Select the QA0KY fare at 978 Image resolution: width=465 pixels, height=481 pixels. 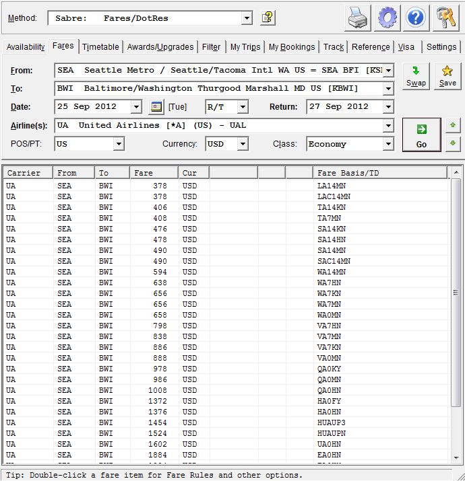226,369
